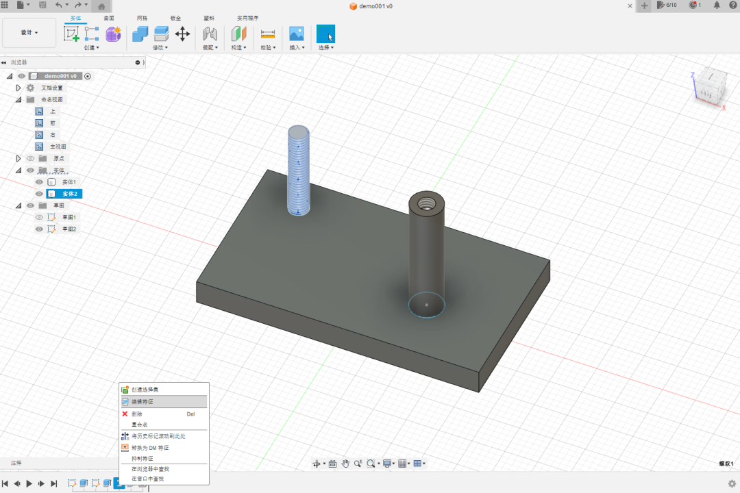Collapse the 浏览器 panel with double arrows
The image size is (740, 493).
click(x=4, y=62)
